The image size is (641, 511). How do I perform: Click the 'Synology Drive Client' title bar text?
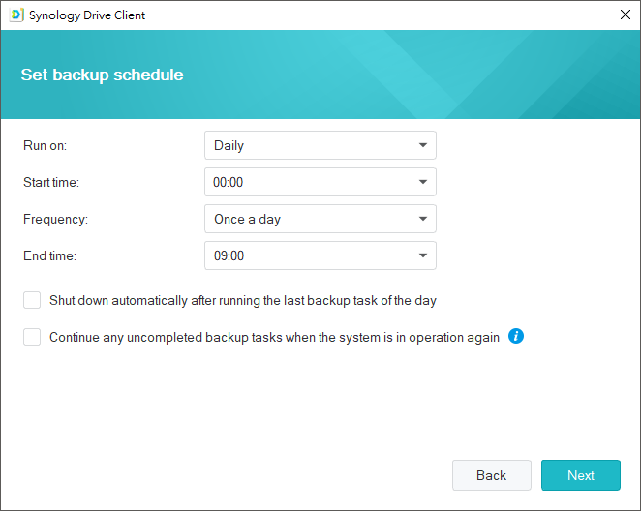coord(87,15)
